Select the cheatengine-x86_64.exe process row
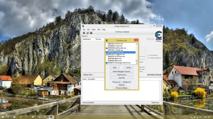 tap(120, 63)
